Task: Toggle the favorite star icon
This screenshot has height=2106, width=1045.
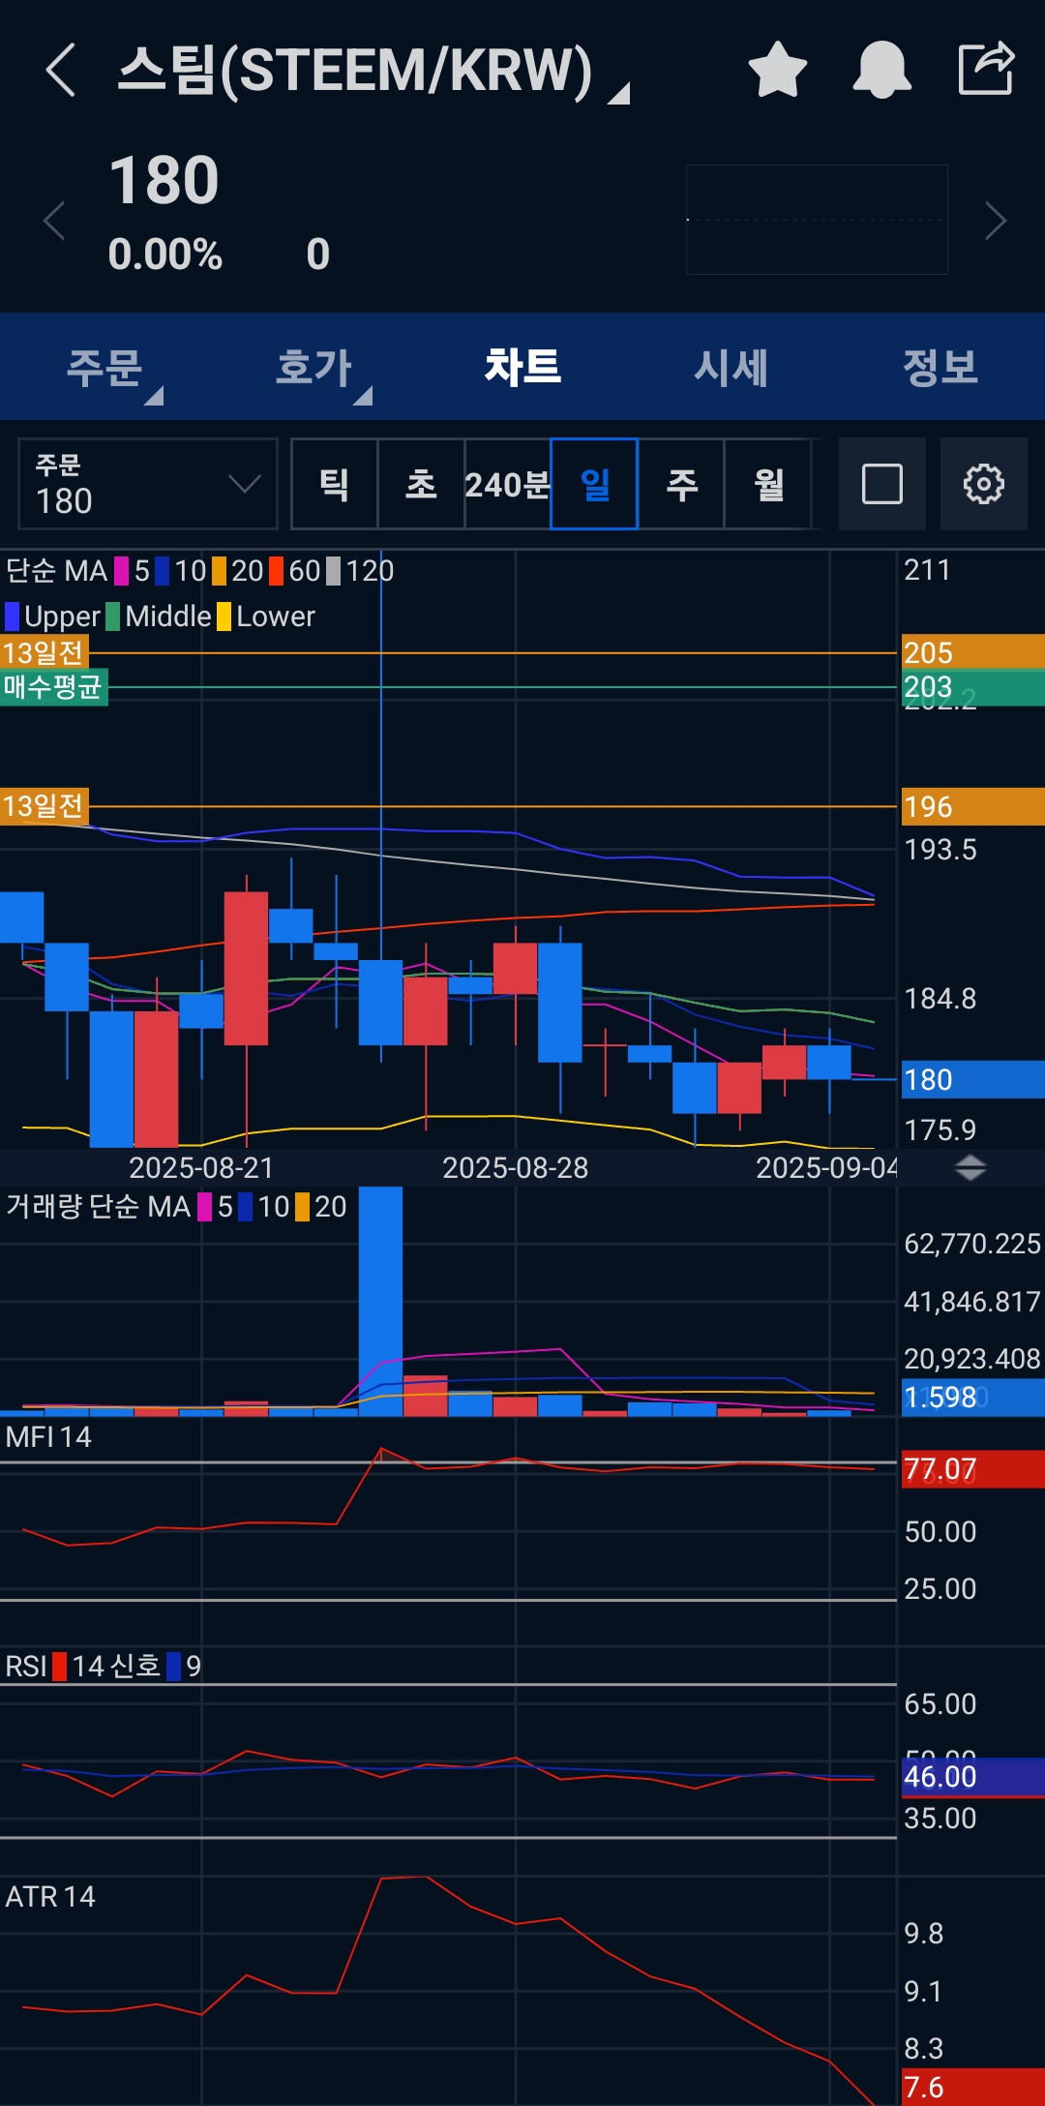Action: pos(778,70)
